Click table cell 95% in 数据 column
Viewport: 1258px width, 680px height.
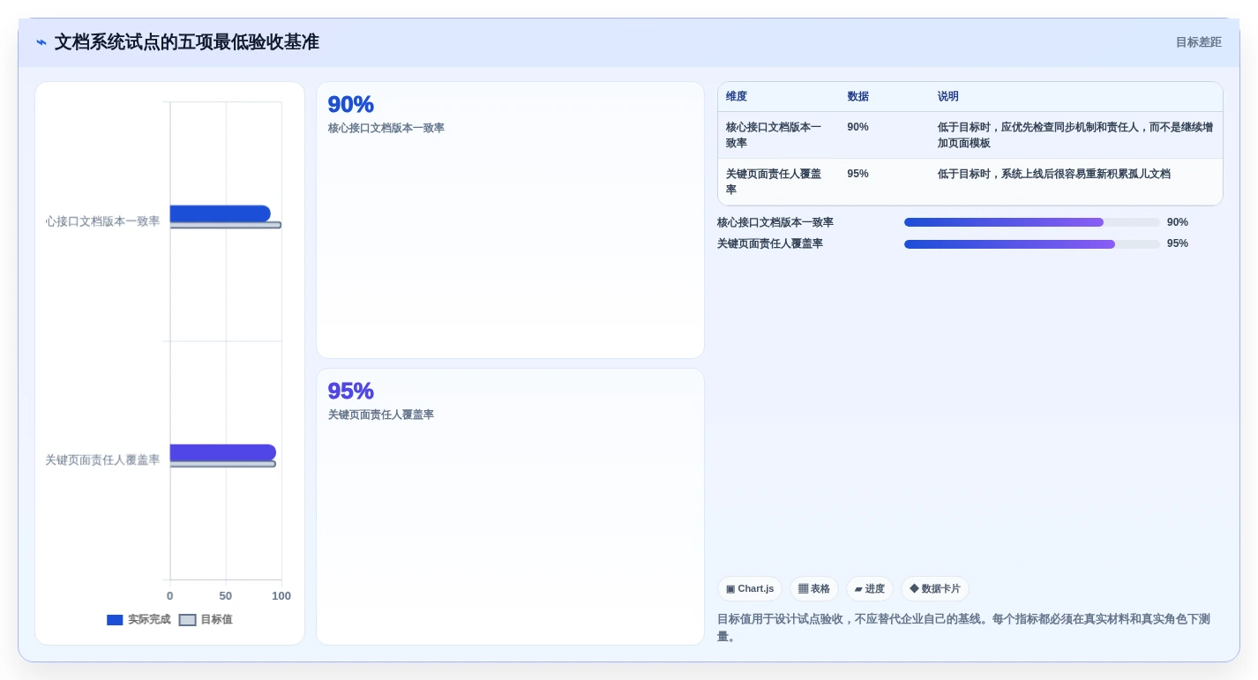[858, 175]
